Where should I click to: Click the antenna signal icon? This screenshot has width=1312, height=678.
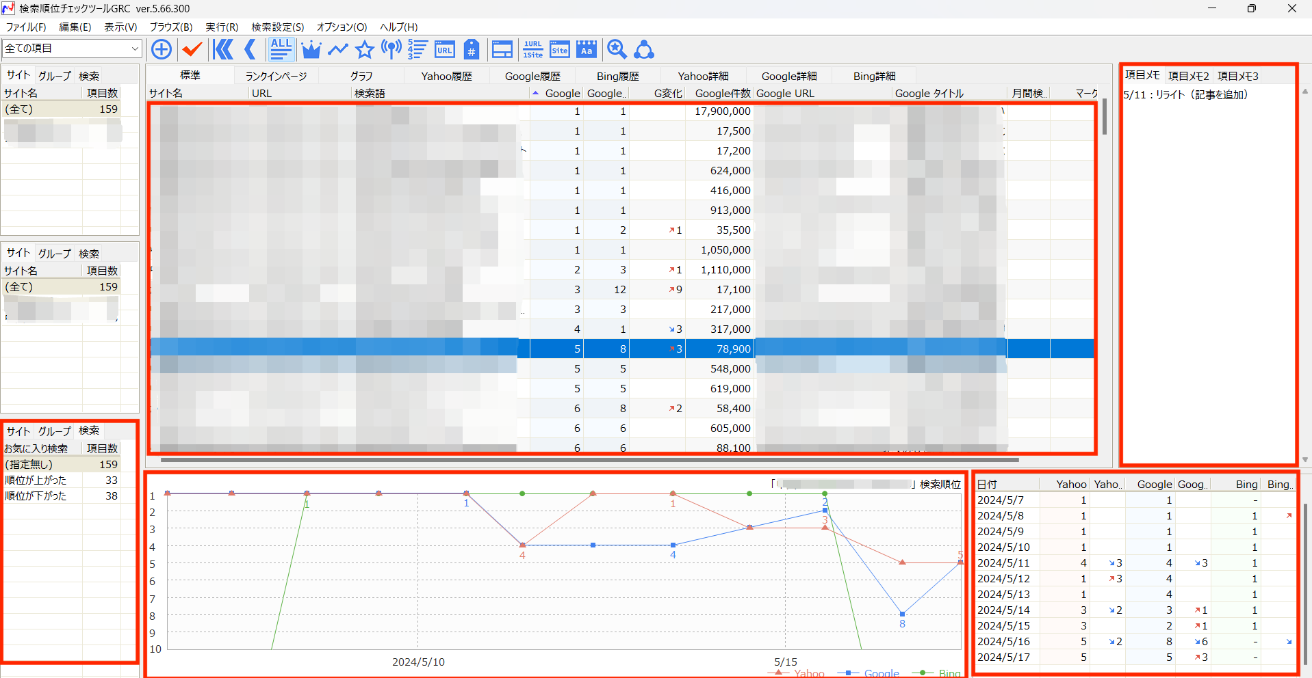coord(391,49)
